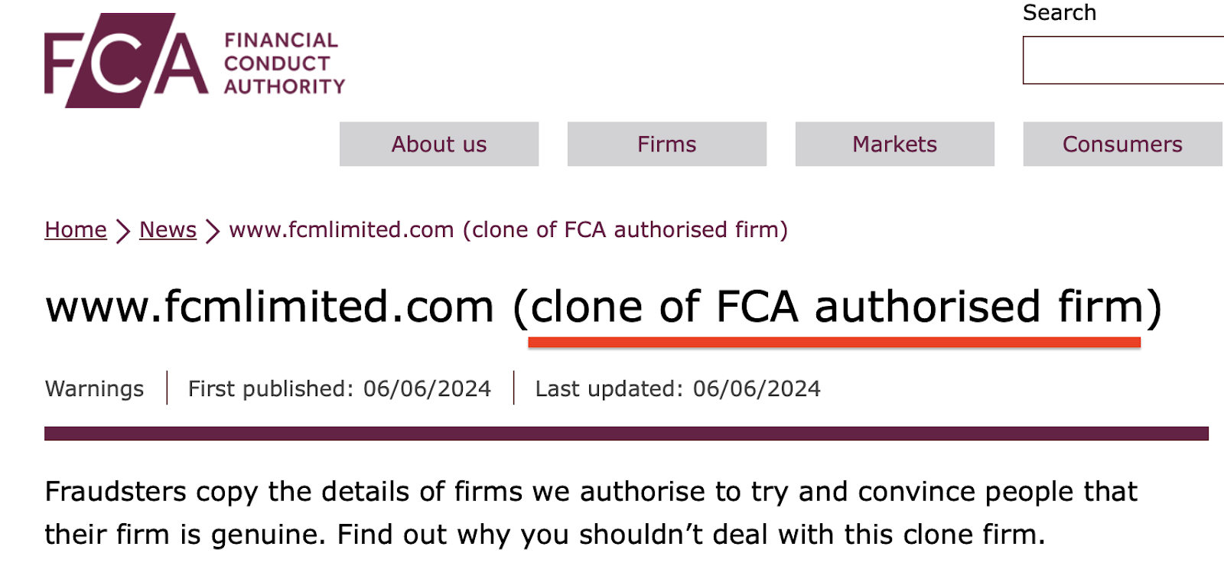Open the Firms menu

(x=666, y=144)
